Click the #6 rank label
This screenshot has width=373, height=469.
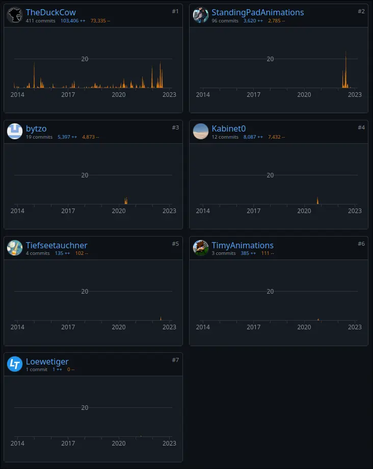pos(361,244)
